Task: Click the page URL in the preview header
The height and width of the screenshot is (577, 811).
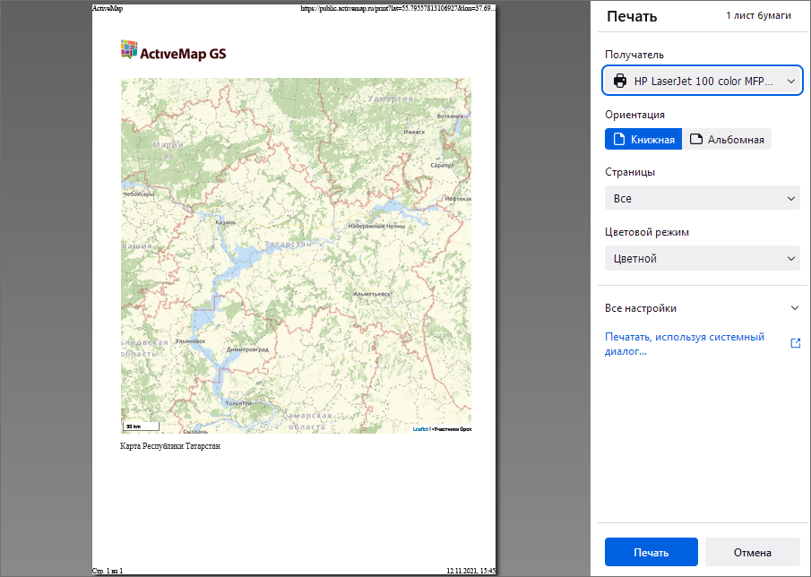Action: [x=398, y=7]
